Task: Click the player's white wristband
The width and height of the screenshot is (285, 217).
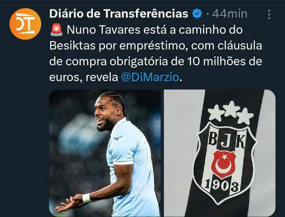Action: tap(87, 198)
